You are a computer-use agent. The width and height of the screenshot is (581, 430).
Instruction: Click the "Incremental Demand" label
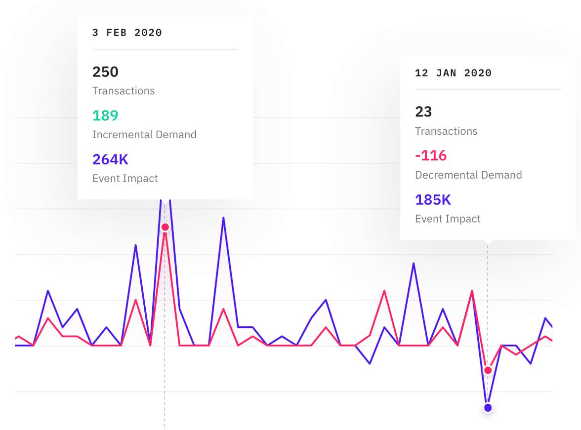pyautogui.click(x=144, y=135)
